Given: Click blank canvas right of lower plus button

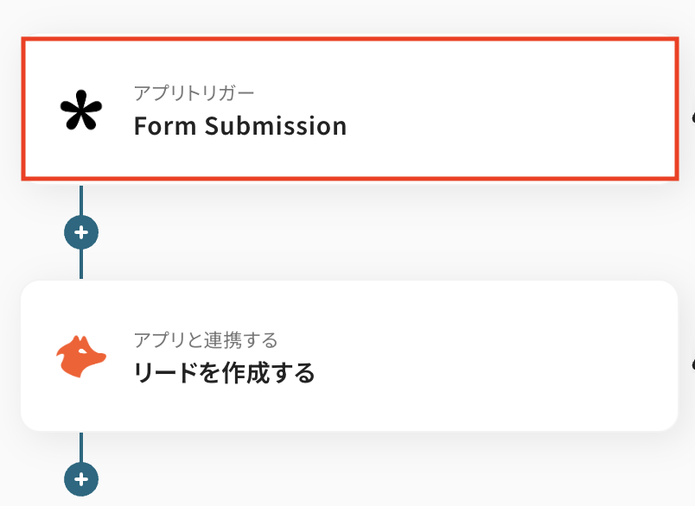Looking at the screenshot, I should [x=346, y=478].
